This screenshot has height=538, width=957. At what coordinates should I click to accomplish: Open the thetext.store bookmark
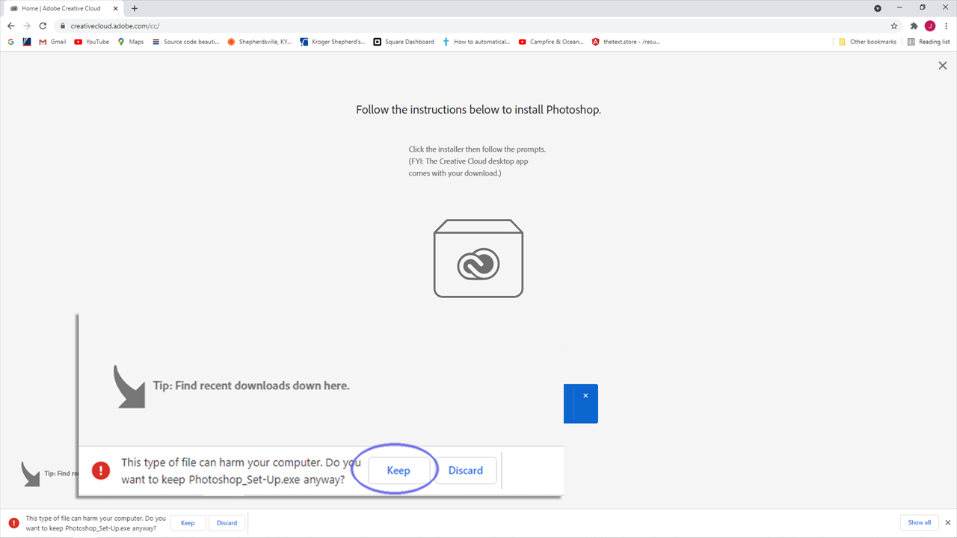(x=627, y=42)
